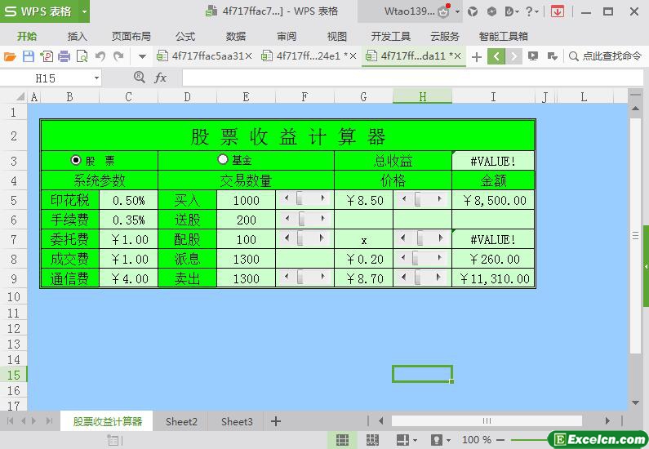Open a new document tab with plus
This screenshot has width=649, height=449.
(477, 56)
